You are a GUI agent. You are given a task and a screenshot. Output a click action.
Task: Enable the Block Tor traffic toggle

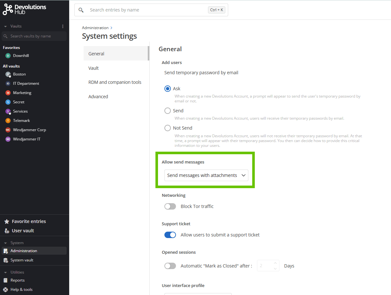point(170,206)
